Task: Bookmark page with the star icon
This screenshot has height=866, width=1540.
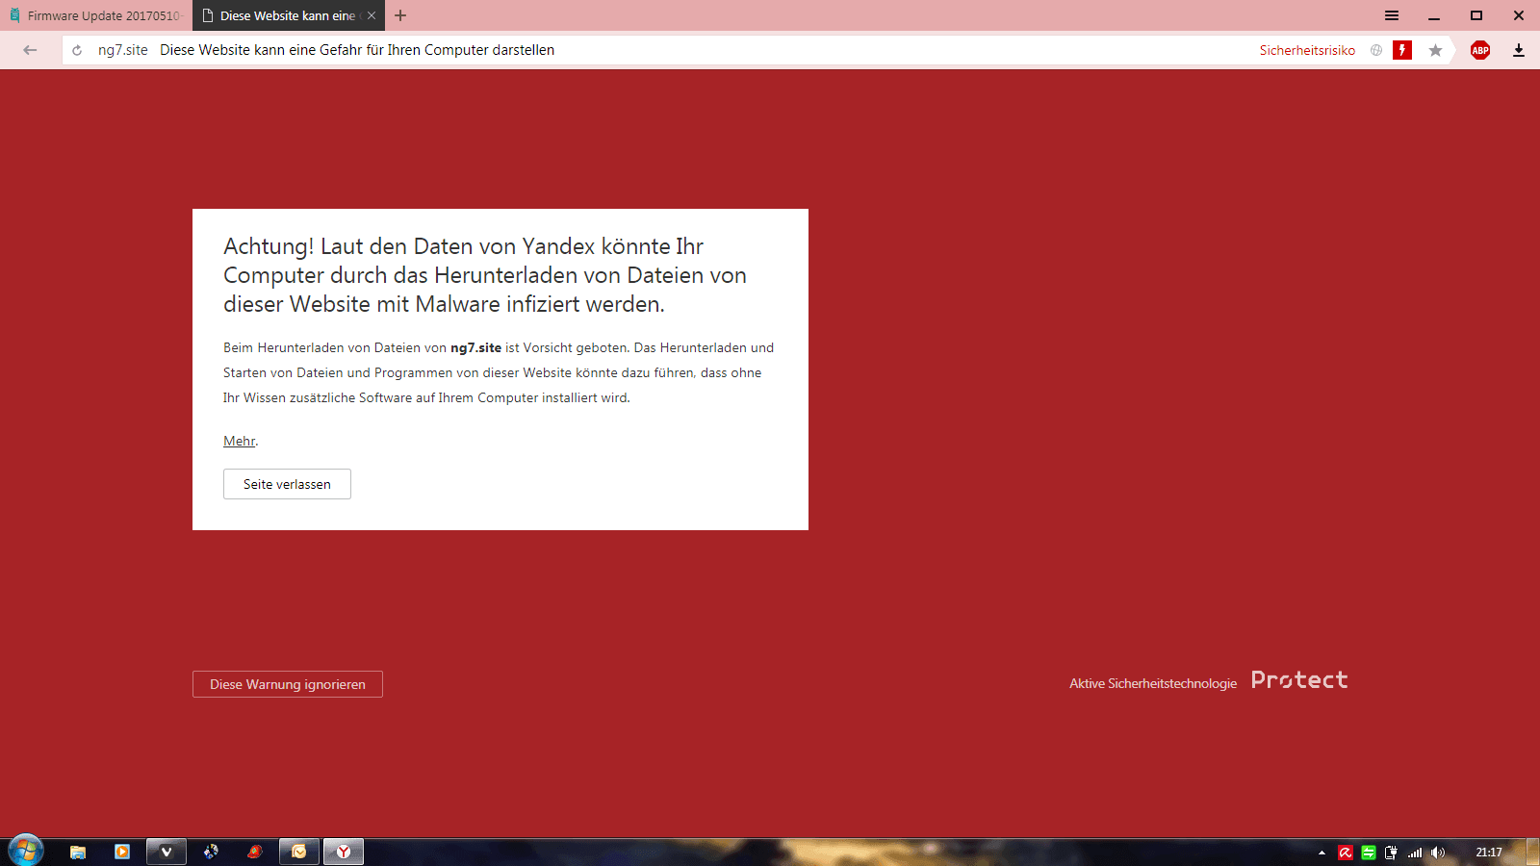Action: (x=1435, y=50)
